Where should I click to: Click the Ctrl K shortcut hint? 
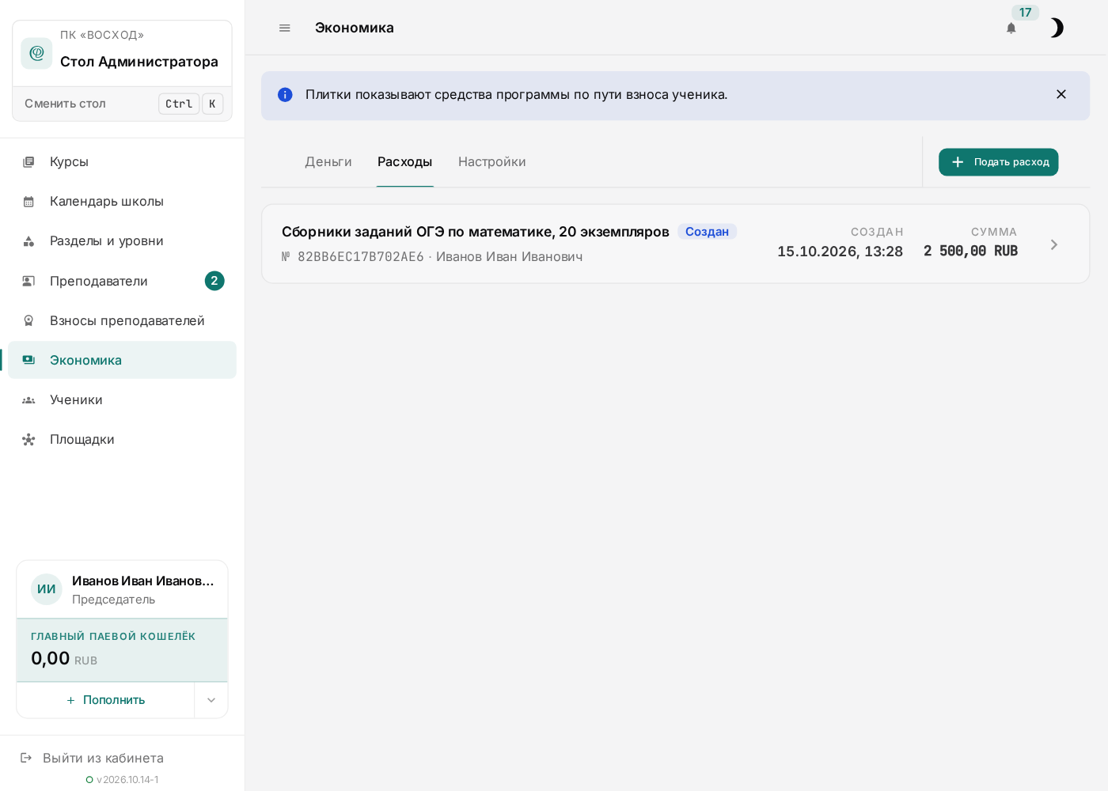click(191, 104)
